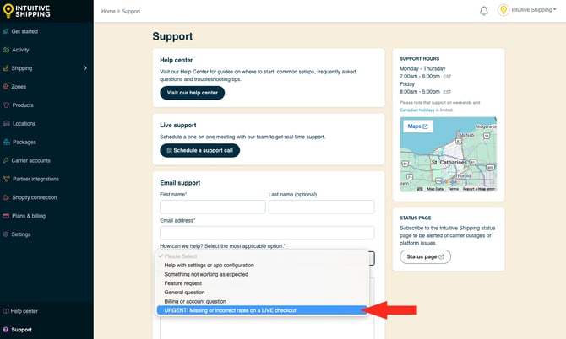The width and height of the screenshot is (566, 339).
Task: Click Visit our help center button
Action: coord(192,93)
